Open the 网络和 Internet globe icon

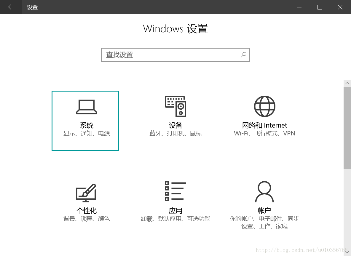click(x=265, y=106)
